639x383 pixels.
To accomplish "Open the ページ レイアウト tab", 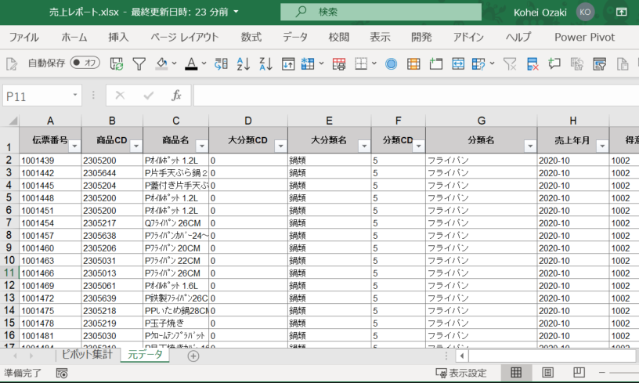I will click(x=185, y=37).
